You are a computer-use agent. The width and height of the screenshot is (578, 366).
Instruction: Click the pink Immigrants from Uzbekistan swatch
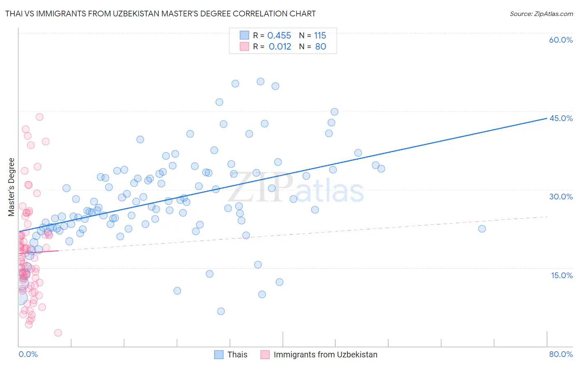tap(265, 355)
